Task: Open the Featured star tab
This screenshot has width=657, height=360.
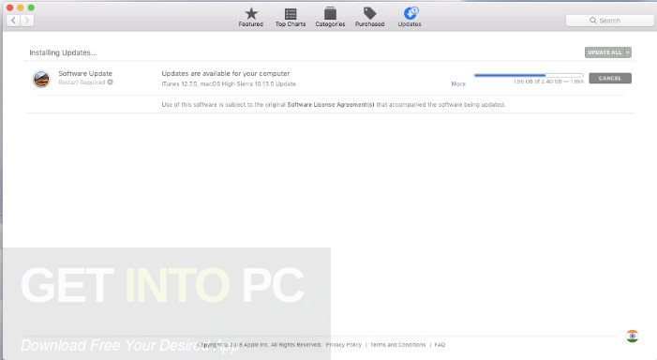Action: click(x=251, y=17)
